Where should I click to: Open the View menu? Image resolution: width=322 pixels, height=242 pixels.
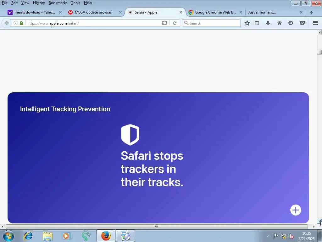(x=25, y=3)
